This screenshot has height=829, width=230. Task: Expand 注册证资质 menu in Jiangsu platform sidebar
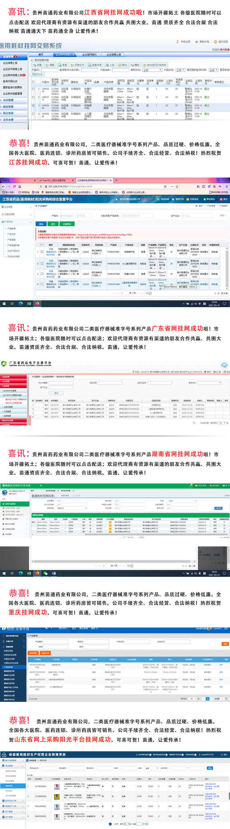[16, 214]
